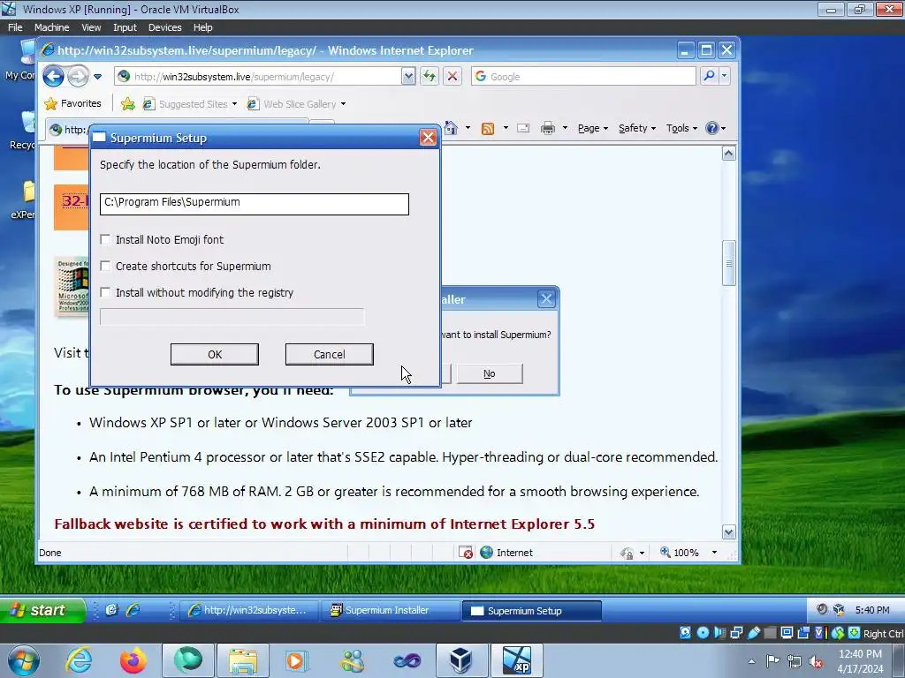Expand the address bar history dropdown
This screenshot has width=905, height=678.
[x=408, y=76]
